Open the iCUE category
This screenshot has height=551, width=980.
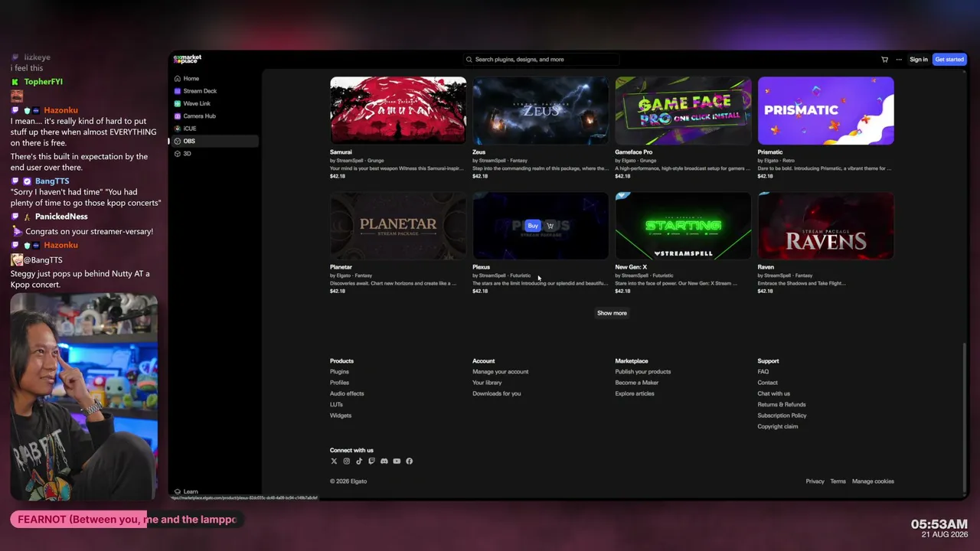point(190,129)
